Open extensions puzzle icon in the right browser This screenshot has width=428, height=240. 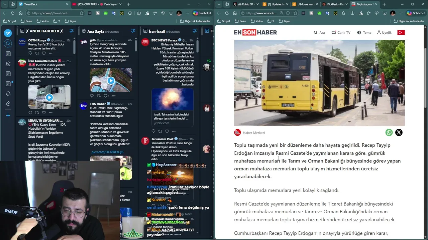tap(344, 13)
